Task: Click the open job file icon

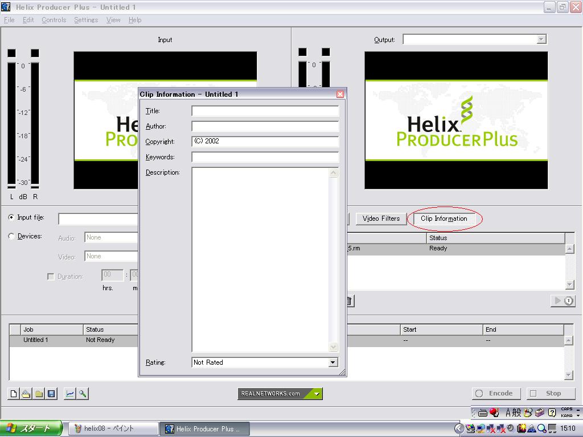Action: click(26, 394)
